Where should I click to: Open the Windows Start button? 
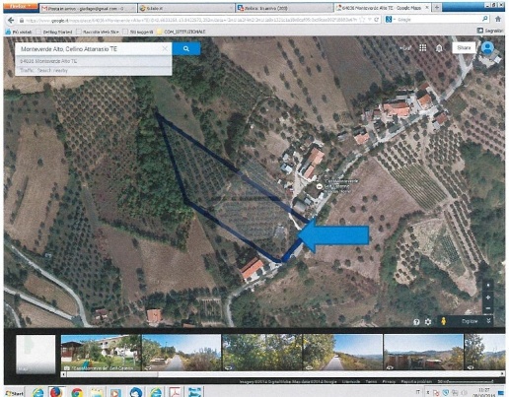click(14, 393)
